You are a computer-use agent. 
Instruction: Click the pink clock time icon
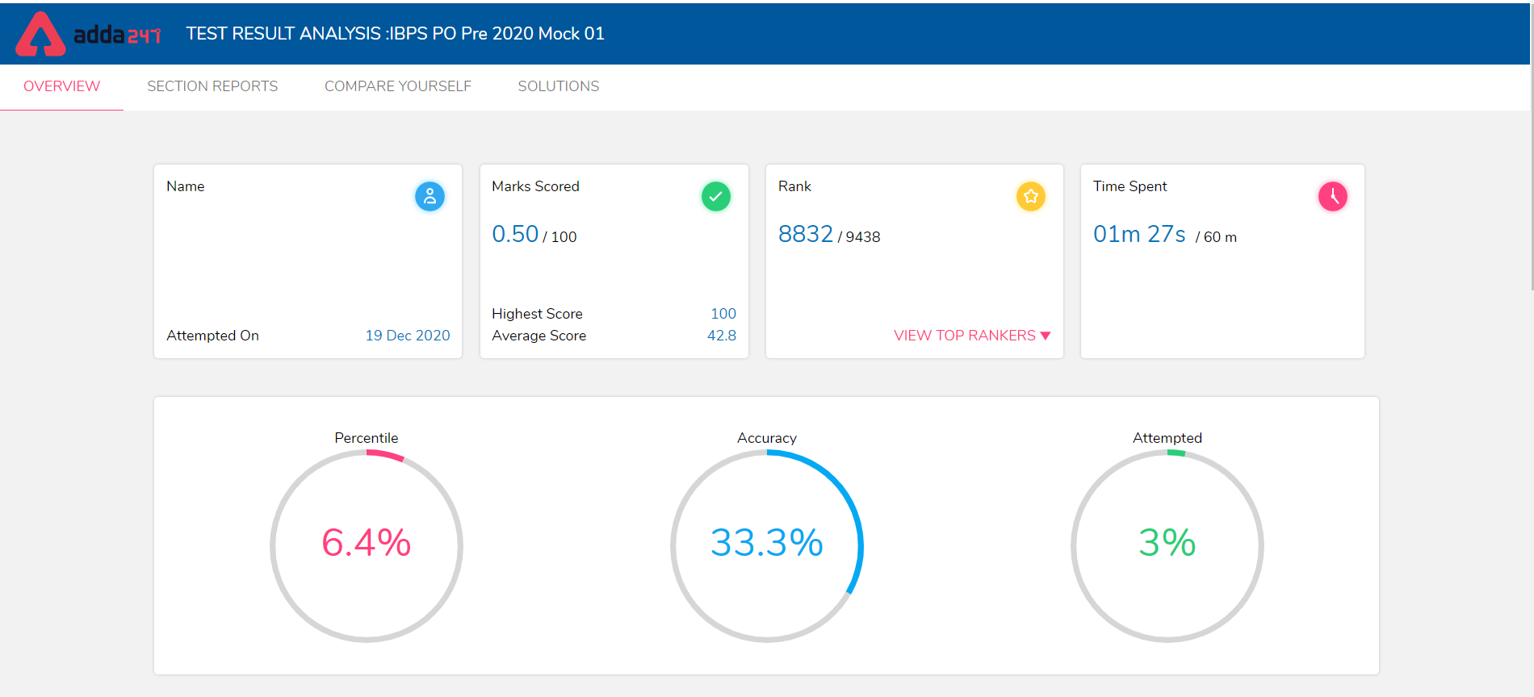[1332, 196]
